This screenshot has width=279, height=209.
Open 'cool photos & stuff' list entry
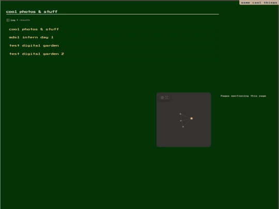pos(34,29)
